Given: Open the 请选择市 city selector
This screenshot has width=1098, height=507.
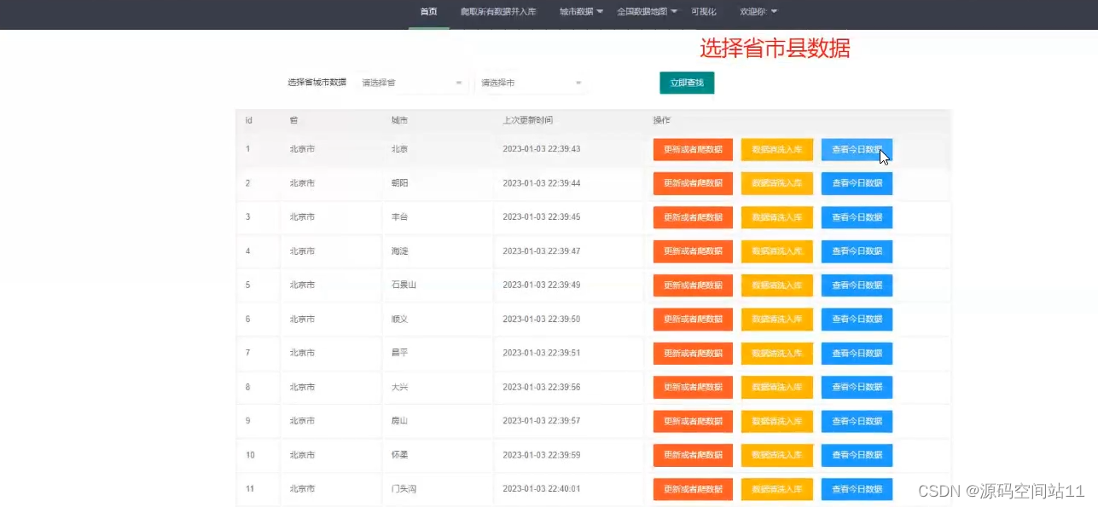Looking at the screenshot, I should (532, 83).
